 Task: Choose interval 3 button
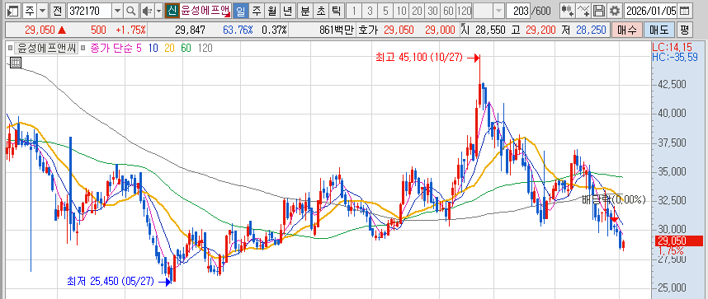pos(371,11)
